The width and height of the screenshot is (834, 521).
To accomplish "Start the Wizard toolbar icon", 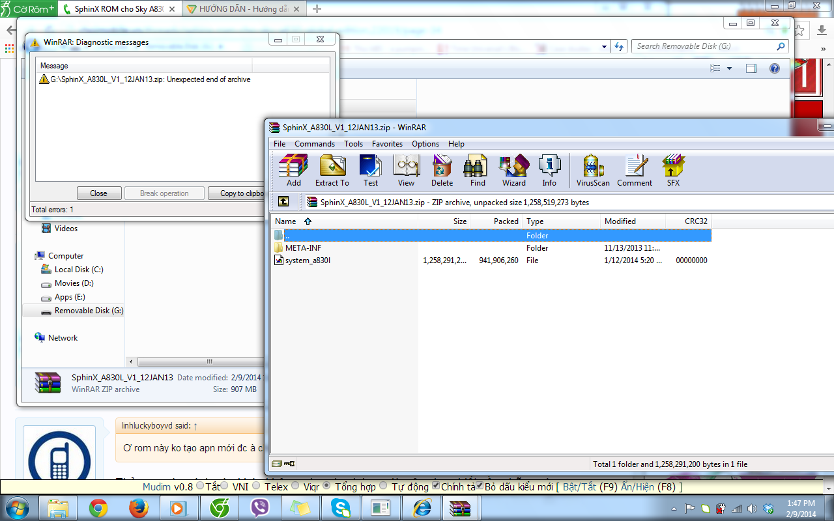I will [514, 171].
